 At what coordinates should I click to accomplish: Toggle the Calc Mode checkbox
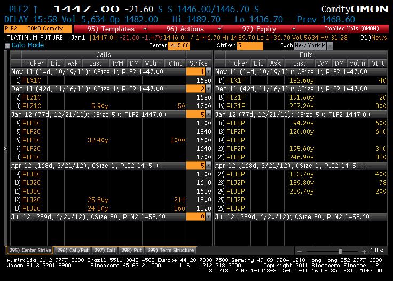[x=7, y=45]
